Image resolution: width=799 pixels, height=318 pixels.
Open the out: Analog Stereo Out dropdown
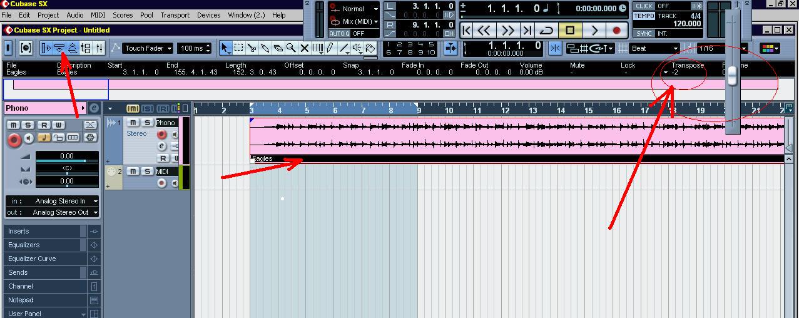[x=52, y=212]
